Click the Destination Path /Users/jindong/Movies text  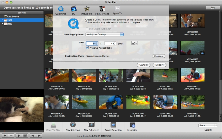pos(97,56)
